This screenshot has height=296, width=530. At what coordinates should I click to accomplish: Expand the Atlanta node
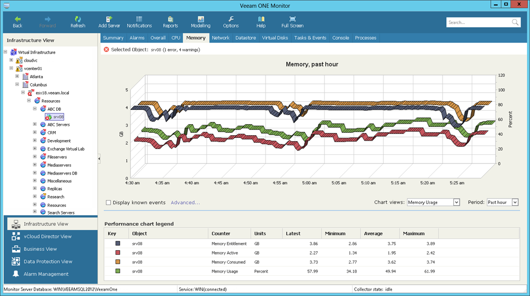click(17, 76)
